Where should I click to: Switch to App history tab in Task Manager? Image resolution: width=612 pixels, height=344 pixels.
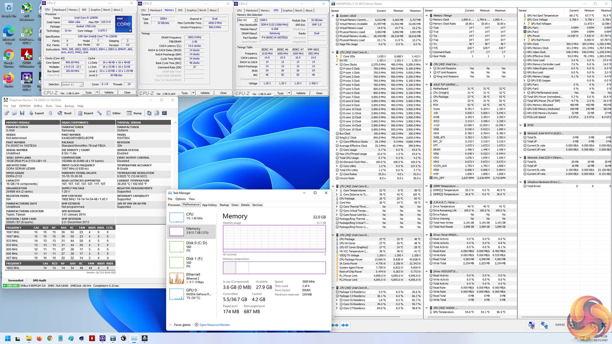[x=209, y=205]
